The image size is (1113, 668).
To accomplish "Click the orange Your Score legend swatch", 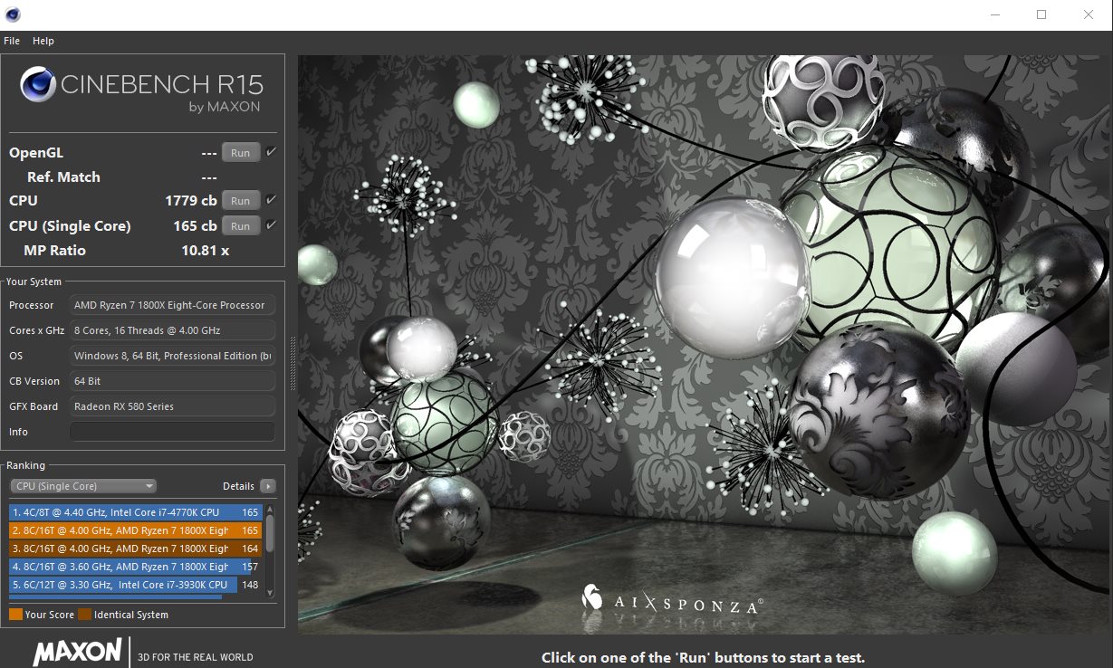I will [x=15, y=615].
